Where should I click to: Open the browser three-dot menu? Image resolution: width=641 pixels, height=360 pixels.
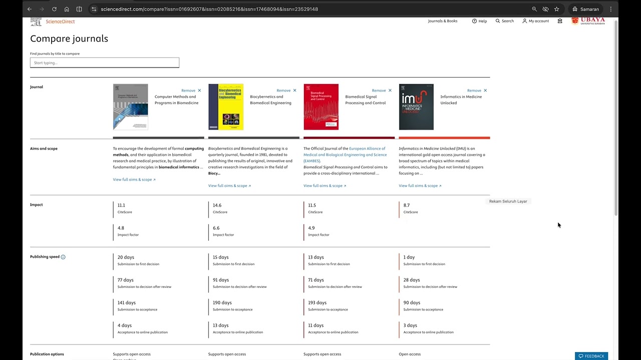pyautogui.click(x=610, y=9)
